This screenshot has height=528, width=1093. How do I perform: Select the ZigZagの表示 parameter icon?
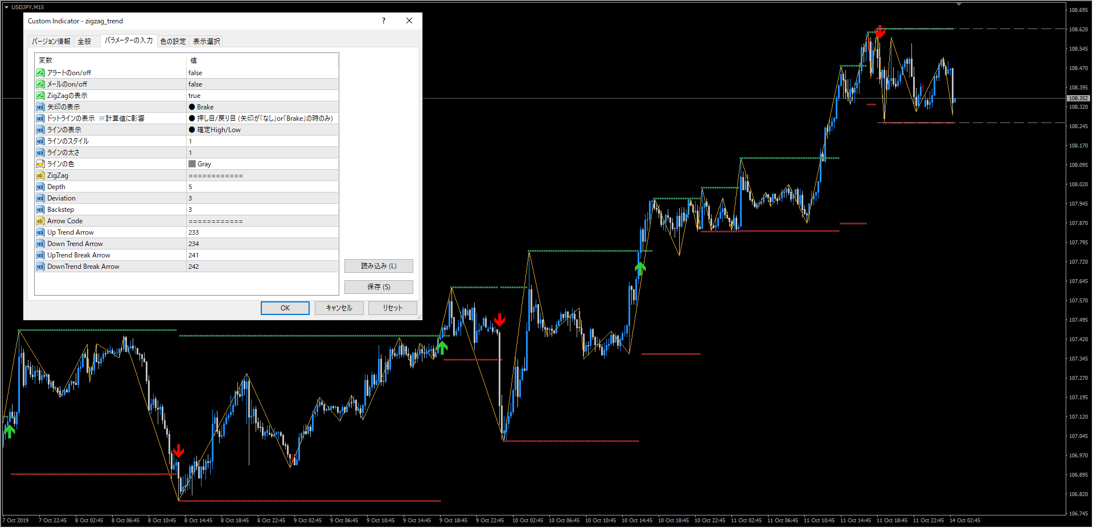point(40,96)
